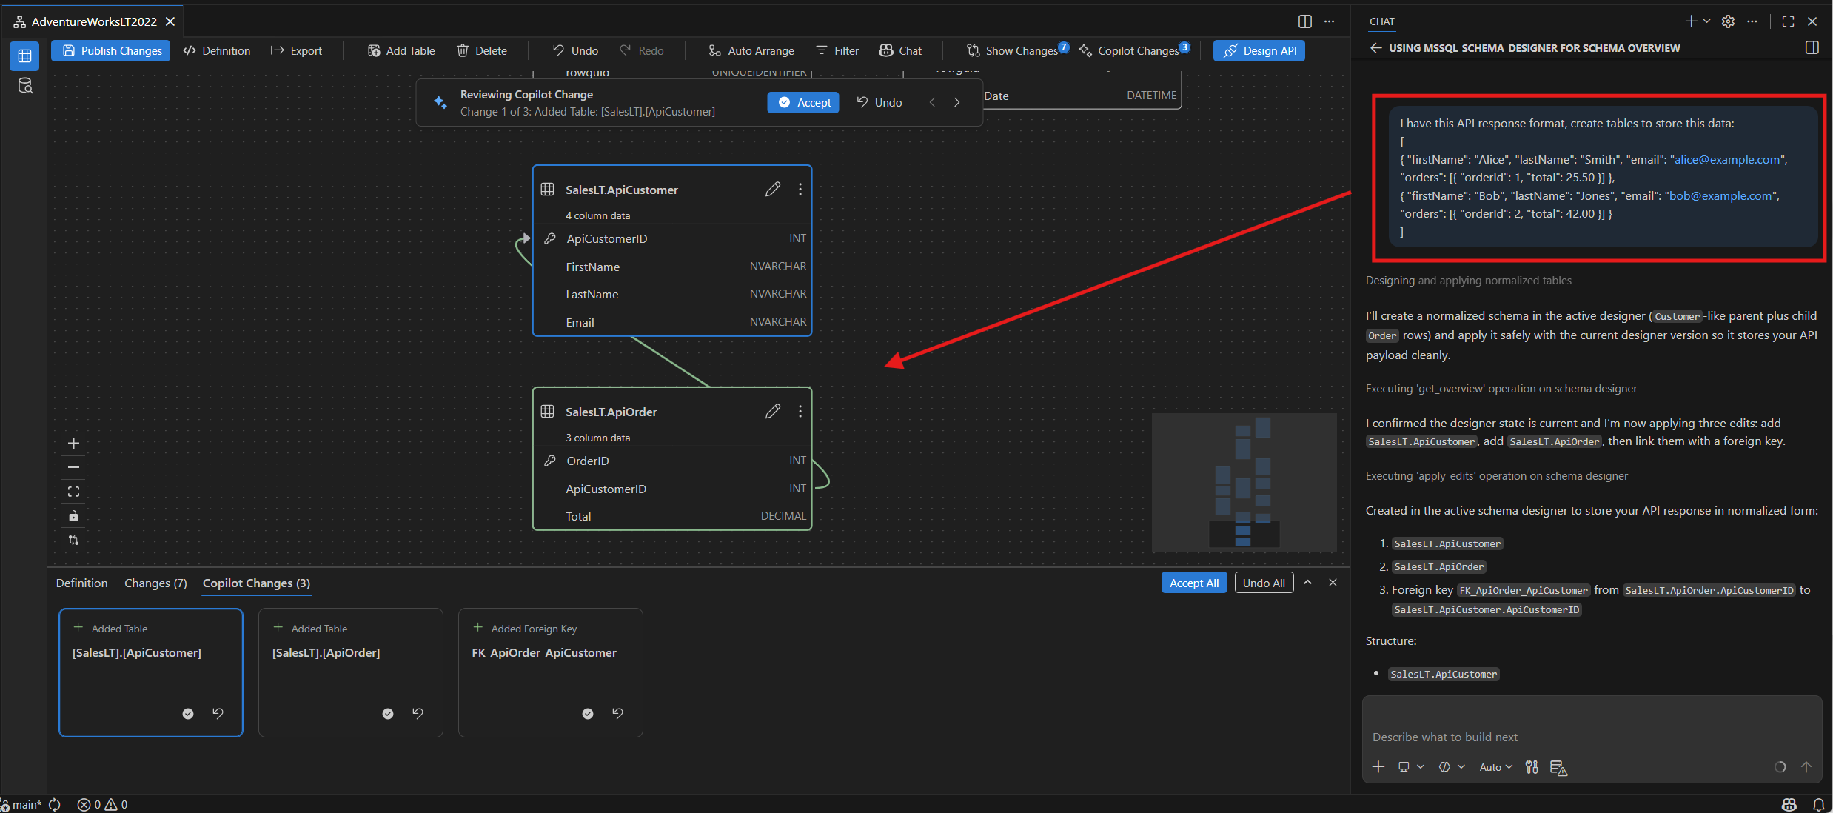Viewport: 1833px width, 813px height.
Task: Edit SalesLT.ApiOrder table with pencil icon
Action: point(772,412)
